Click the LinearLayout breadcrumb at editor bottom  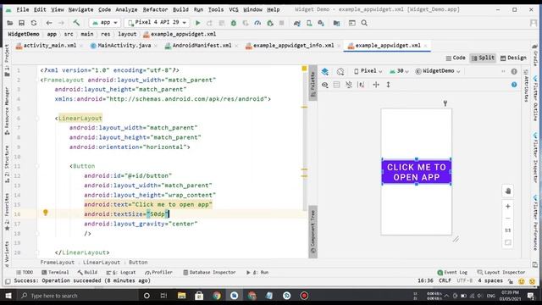(x=102, y=263)
